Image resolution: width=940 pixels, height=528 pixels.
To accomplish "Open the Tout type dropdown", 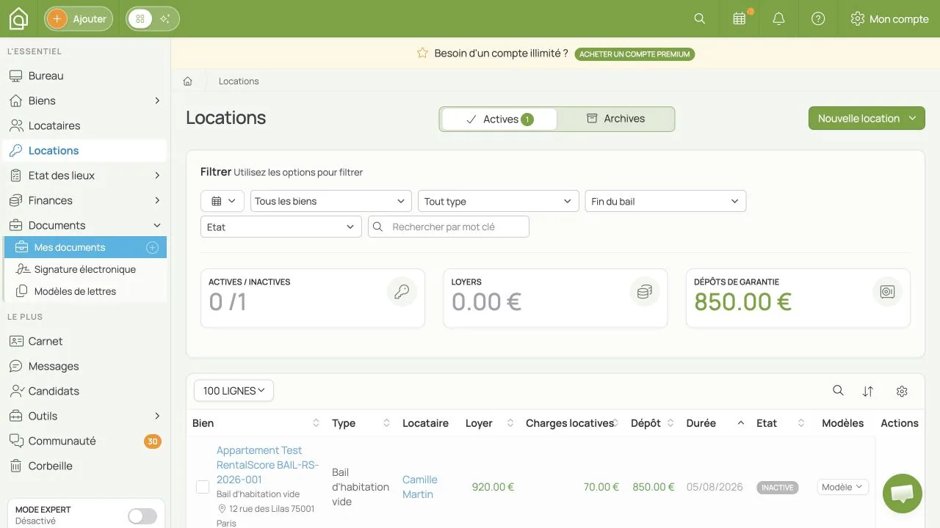I will pyautogui.click(x=499, y=202).
